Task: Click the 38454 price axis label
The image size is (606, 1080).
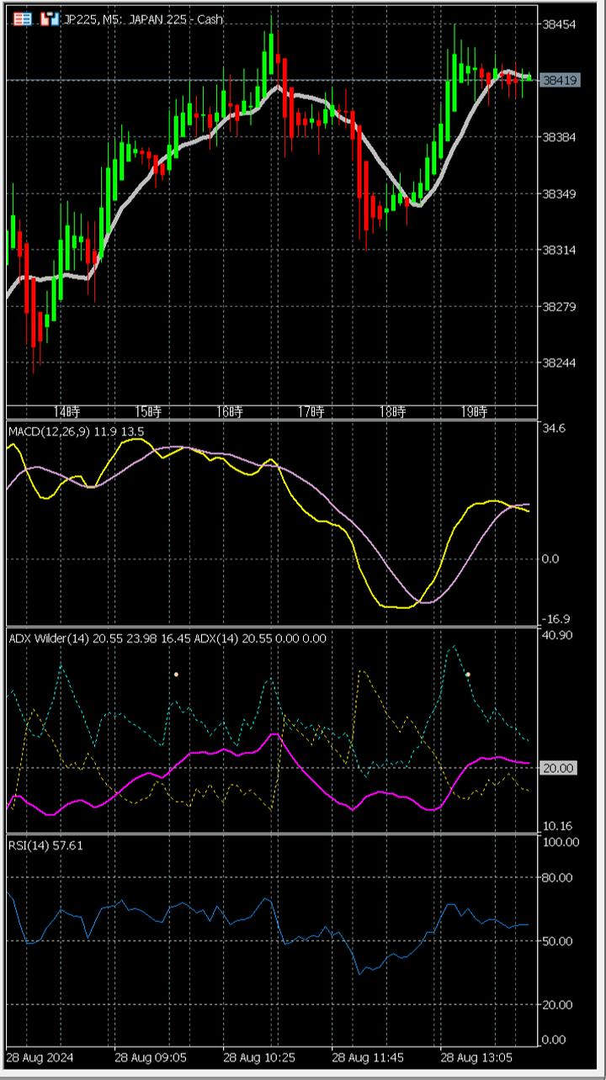Action: [560, 24]
